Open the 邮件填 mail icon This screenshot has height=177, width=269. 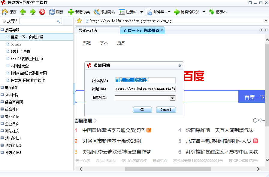[149, 12]
